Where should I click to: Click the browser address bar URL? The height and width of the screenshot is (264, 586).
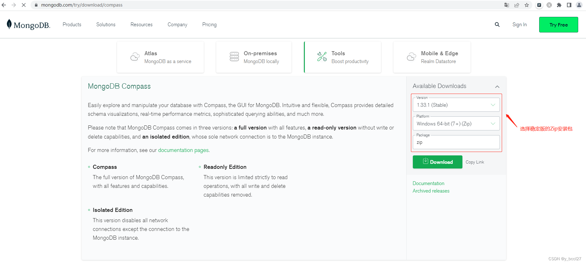(x=82, y=5)
